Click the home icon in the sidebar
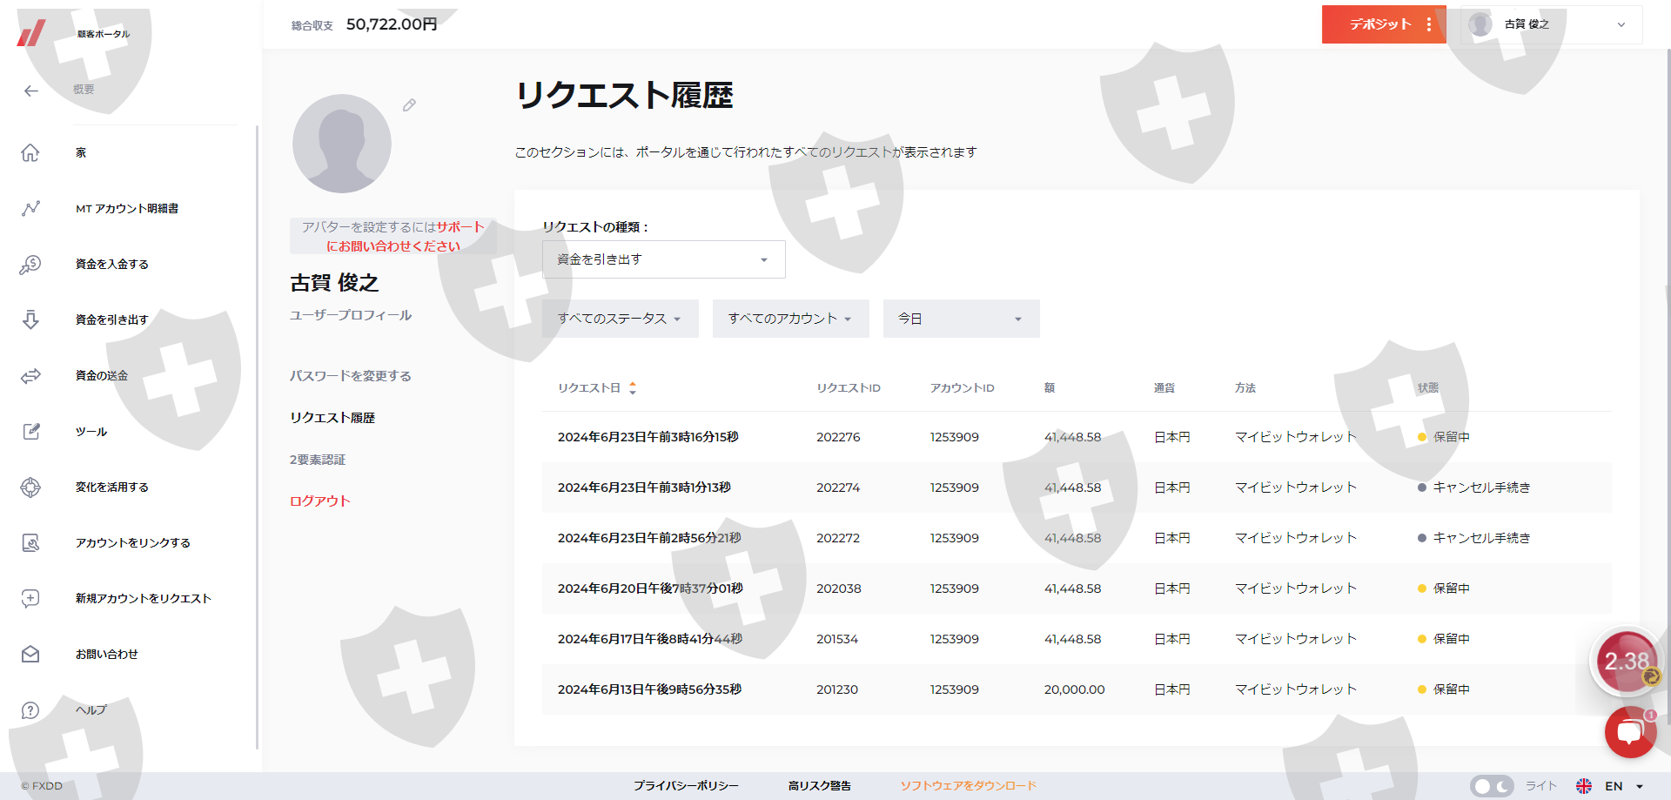Screen dimensions: 1671x800 pos(30,153)
